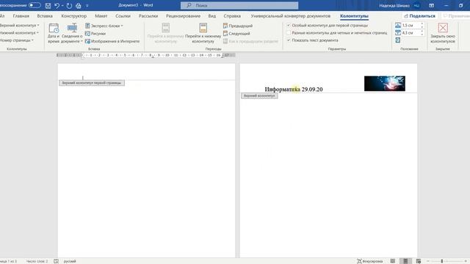Switch to Read Mode view icon
The width and height of the screenshot is (470, 264).
pyautogui.click(x=393, y=261)
